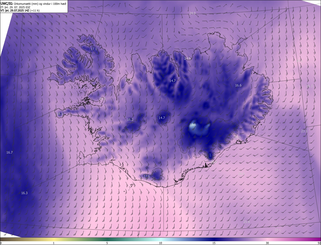
Task: Click the 14.7 value inside the central glacier outline
Action: (x=162, y=118)
